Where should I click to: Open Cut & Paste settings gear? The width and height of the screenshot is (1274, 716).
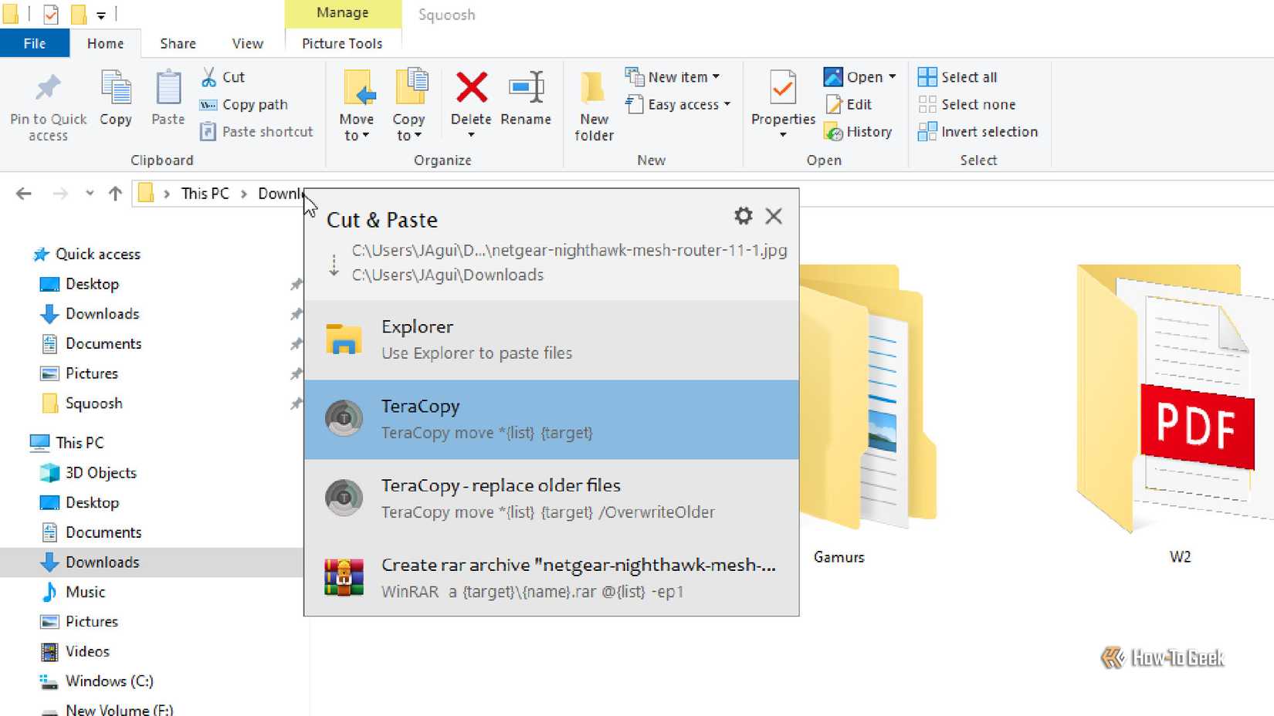pos(743,216)
